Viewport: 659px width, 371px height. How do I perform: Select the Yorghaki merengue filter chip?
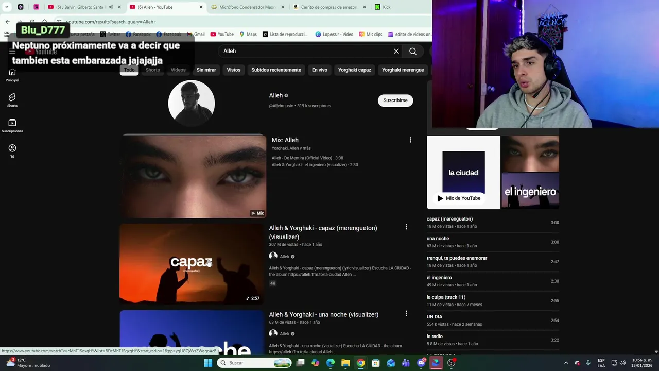point(403,70)
